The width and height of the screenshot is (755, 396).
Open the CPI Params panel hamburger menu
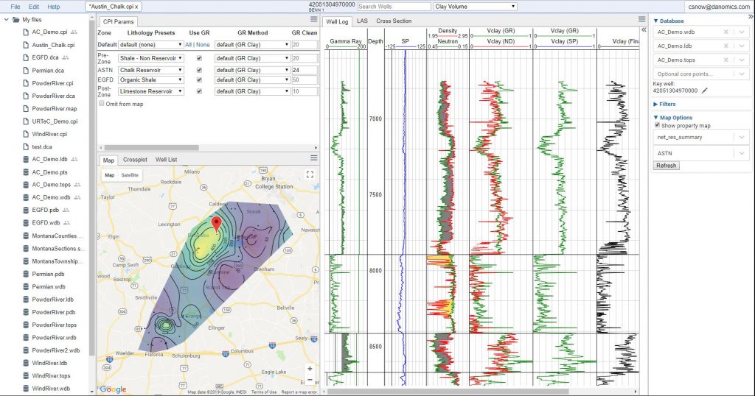(x=314, y=19)
